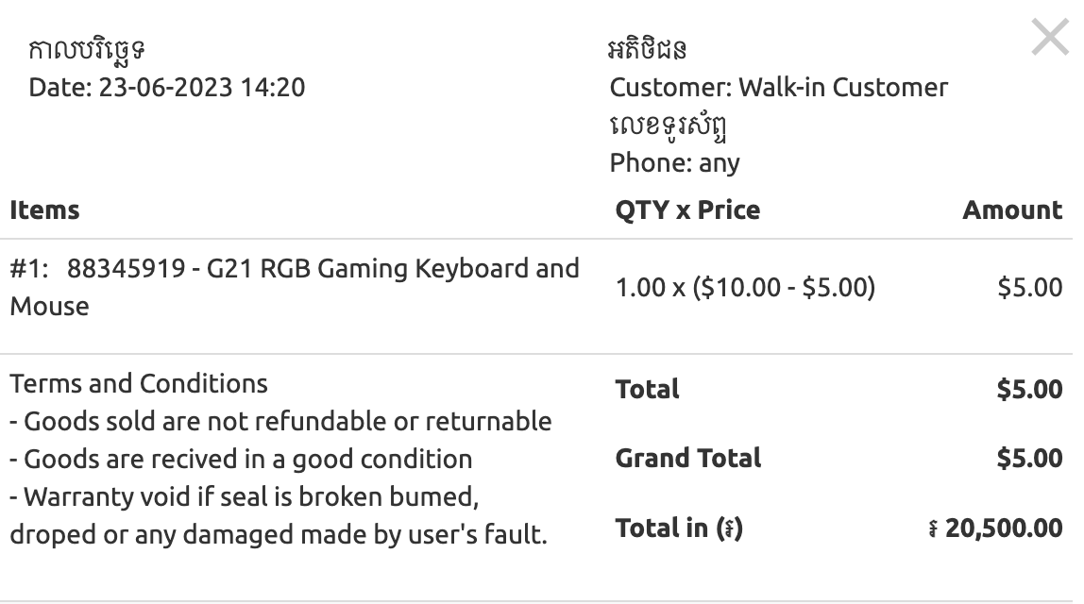The height and width of the screenshot is (604, 1084).
Task: Click the Items column header
Action: [44, 210]
